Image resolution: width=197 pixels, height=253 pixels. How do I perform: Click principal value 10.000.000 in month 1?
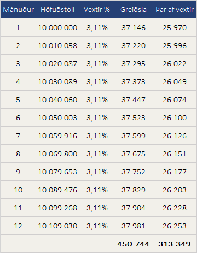click(57, 28)
